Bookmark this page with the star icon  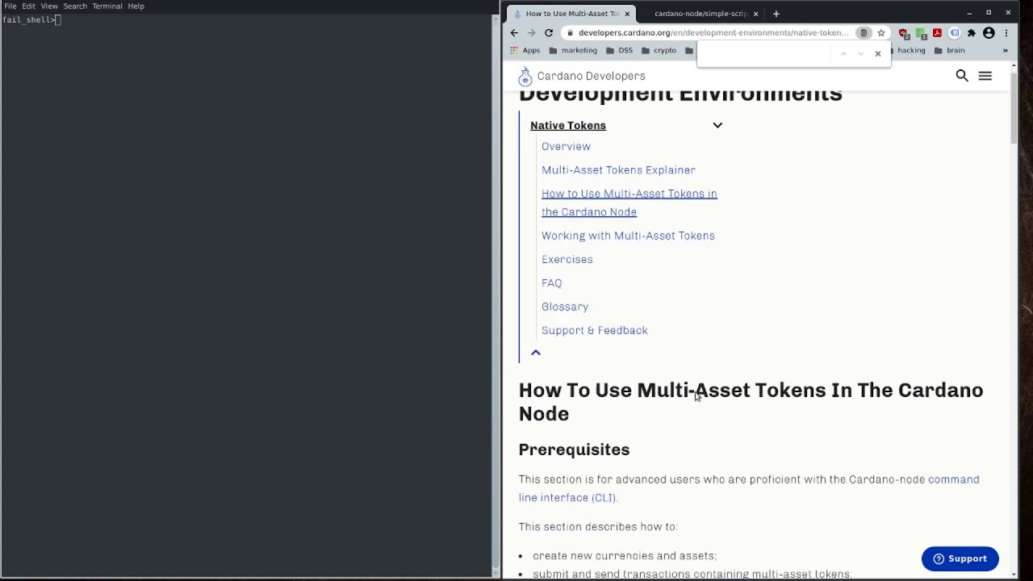click(881, 33)
